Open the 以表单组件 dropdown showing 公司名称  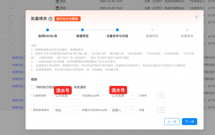tap(66, 96)
